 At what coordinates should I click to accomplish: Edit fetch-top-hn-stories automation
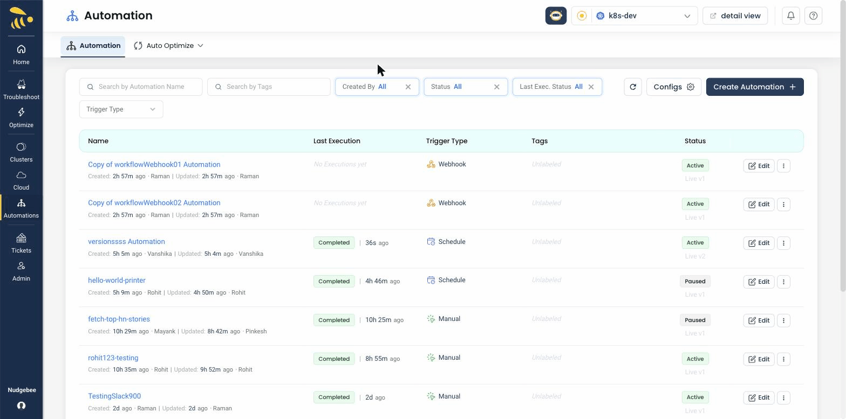(x=759, y=320)
